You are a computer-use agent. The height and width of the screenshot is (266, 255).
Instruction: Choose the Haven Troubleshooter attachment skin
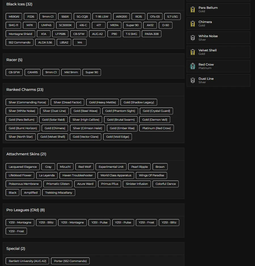click(x=77, y=175)
